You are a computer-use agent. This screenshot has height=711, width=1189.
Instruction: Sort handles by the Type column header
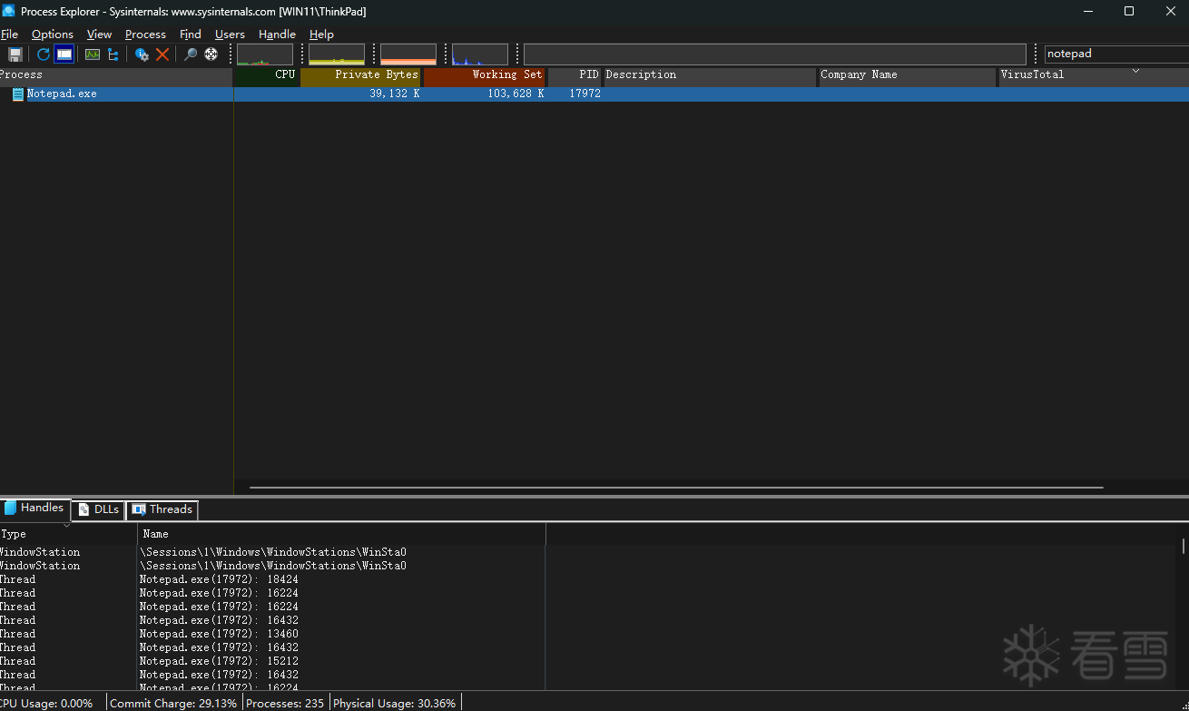click(x=68, y=534)
